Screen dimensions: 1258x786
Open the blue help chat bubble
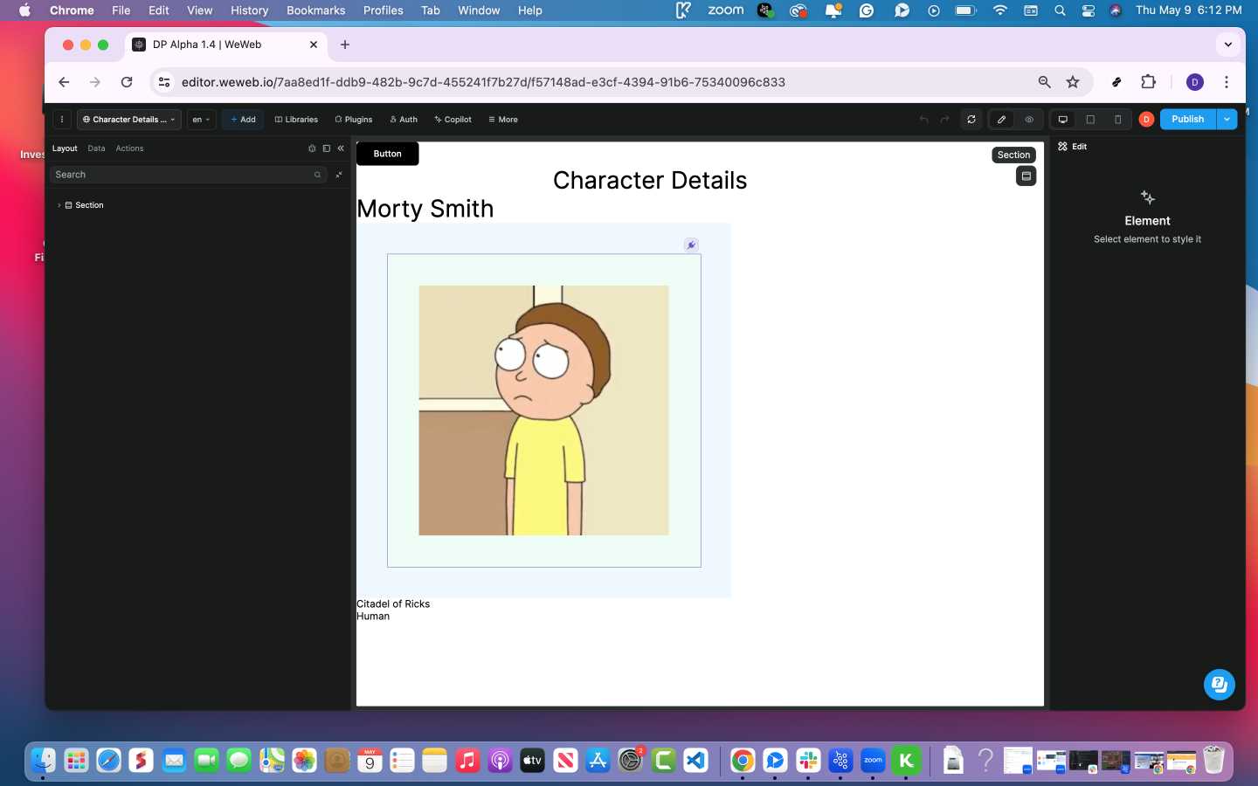[1219, 685]
